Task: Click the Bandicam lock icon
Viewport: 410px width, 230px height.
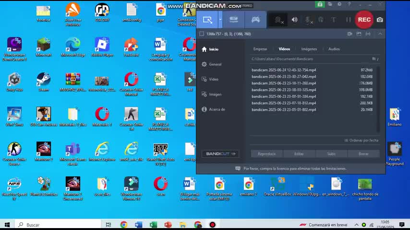Action: [x=320, y=4]
